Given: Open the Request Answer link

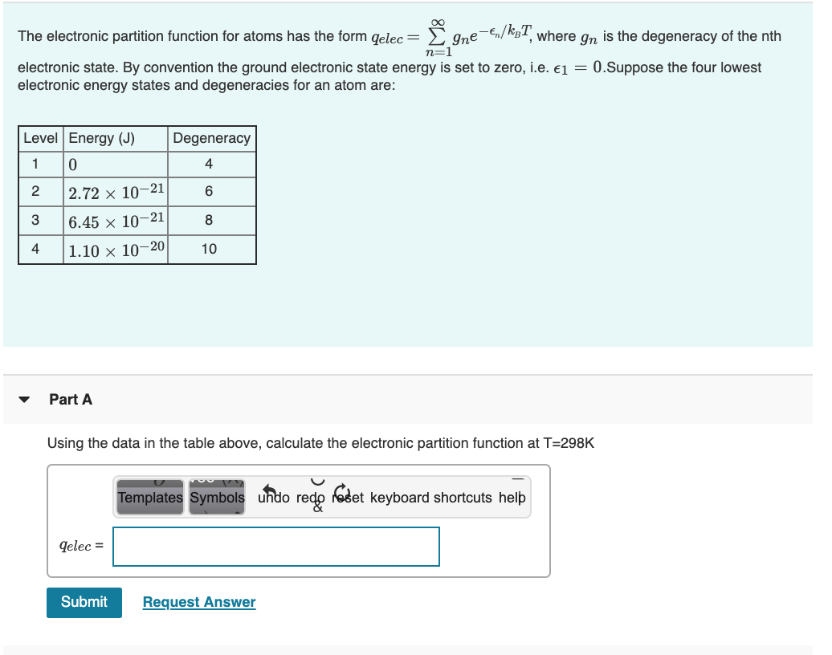Looking at the screenshot, I should click(198, 601).
